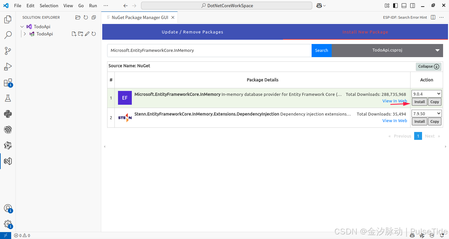Click the DotNetCoreWorkSpace command center
The width and height of the screenshot is (449, 239).
click(226, 6)
